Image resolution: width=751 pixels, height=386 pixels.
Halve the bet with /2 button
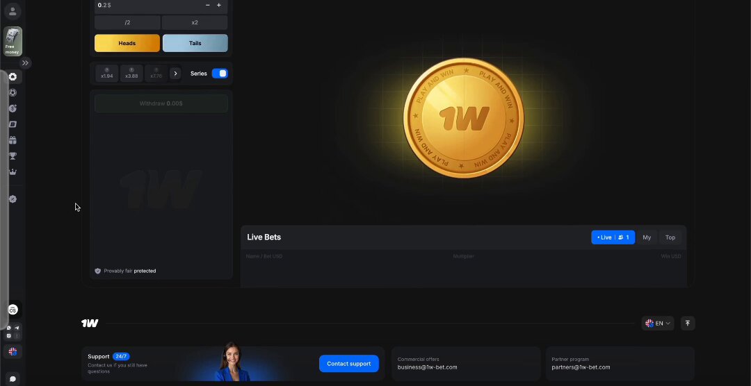(x=127, y=22)
